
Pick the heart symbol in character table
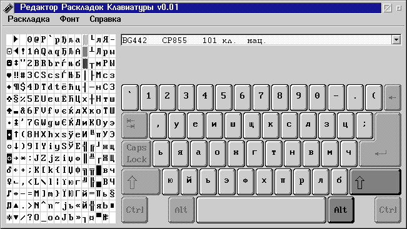tap(9, 75)
